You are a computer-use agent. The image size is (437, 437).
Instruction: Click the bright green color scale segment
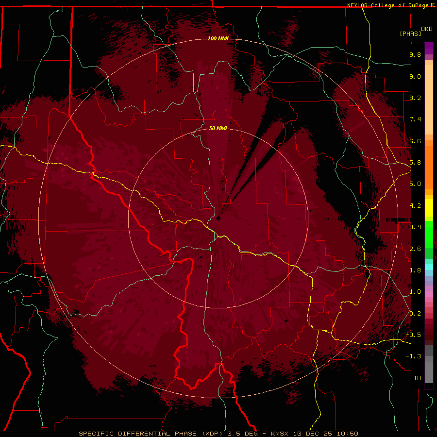(x=429, y=234)
